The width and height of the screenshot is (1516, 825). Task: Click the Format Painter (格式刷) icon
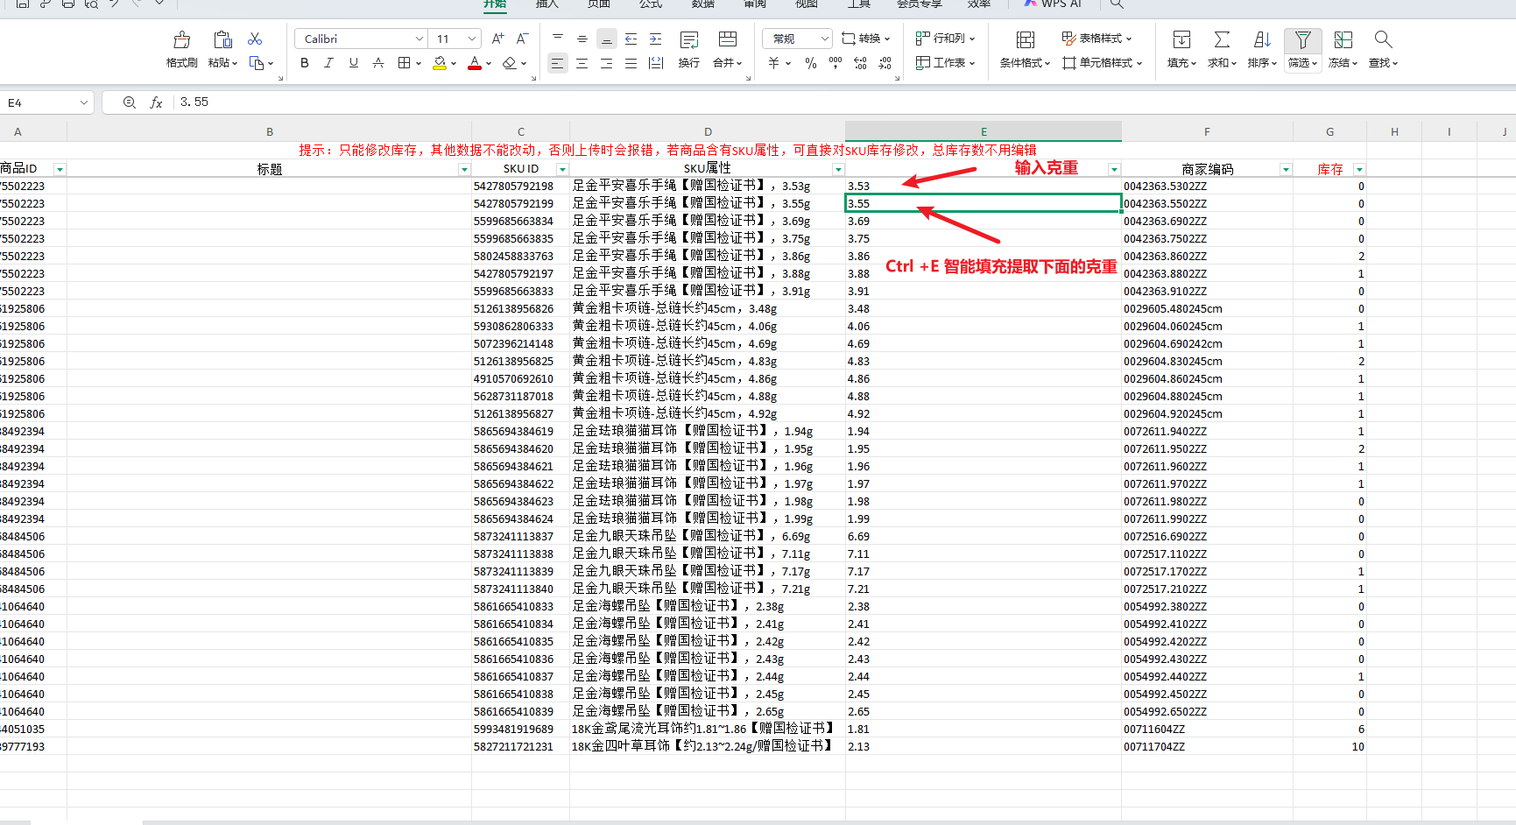(181, 40)
